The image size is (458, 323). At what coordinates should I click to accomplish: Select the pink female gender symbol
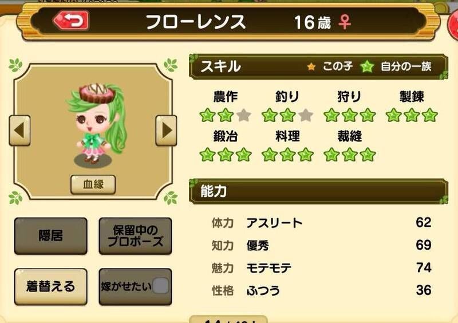[345, 22]
